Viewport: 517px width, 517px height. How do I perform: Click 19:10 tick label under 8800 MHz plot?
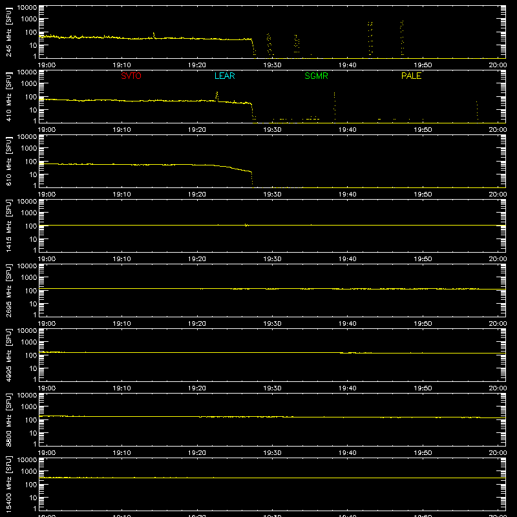121,453
